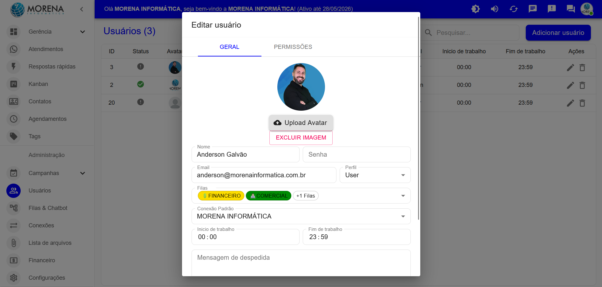Click the EXCLUIR IMAGEM button

pos(301,138)
